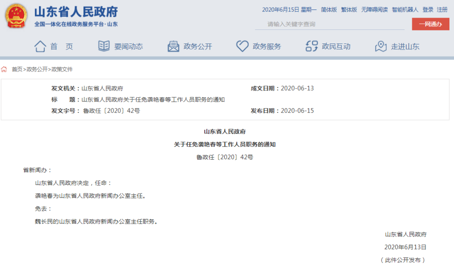Viewport: 454px width, 277px height.
Task: Select the book icon for 要闻动态
Action: pyautogui.click(x=104, y=45)
